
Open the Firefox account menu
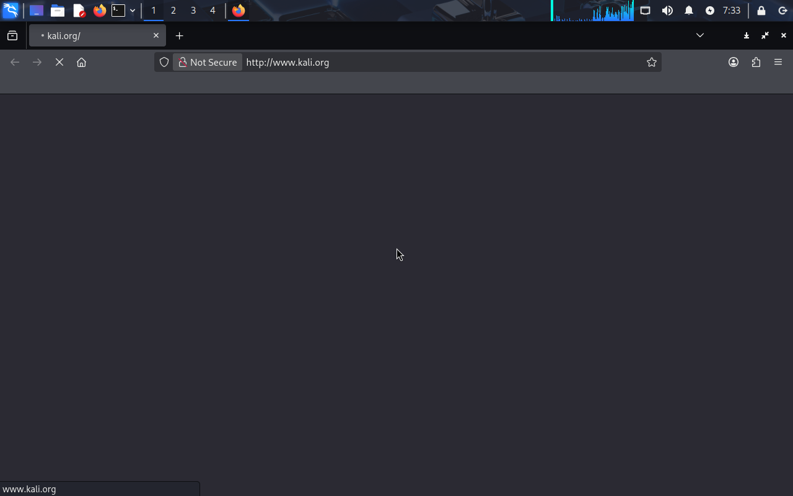pos(734,62)
